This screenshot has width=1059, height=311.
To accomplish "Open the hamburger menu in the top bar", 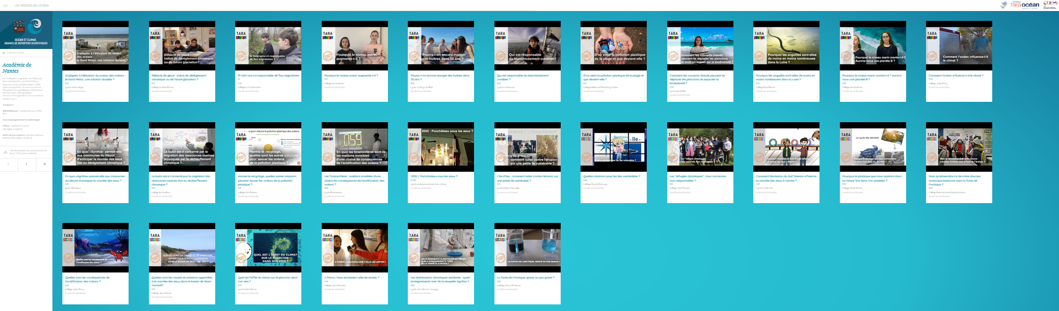I will [5, 6].
